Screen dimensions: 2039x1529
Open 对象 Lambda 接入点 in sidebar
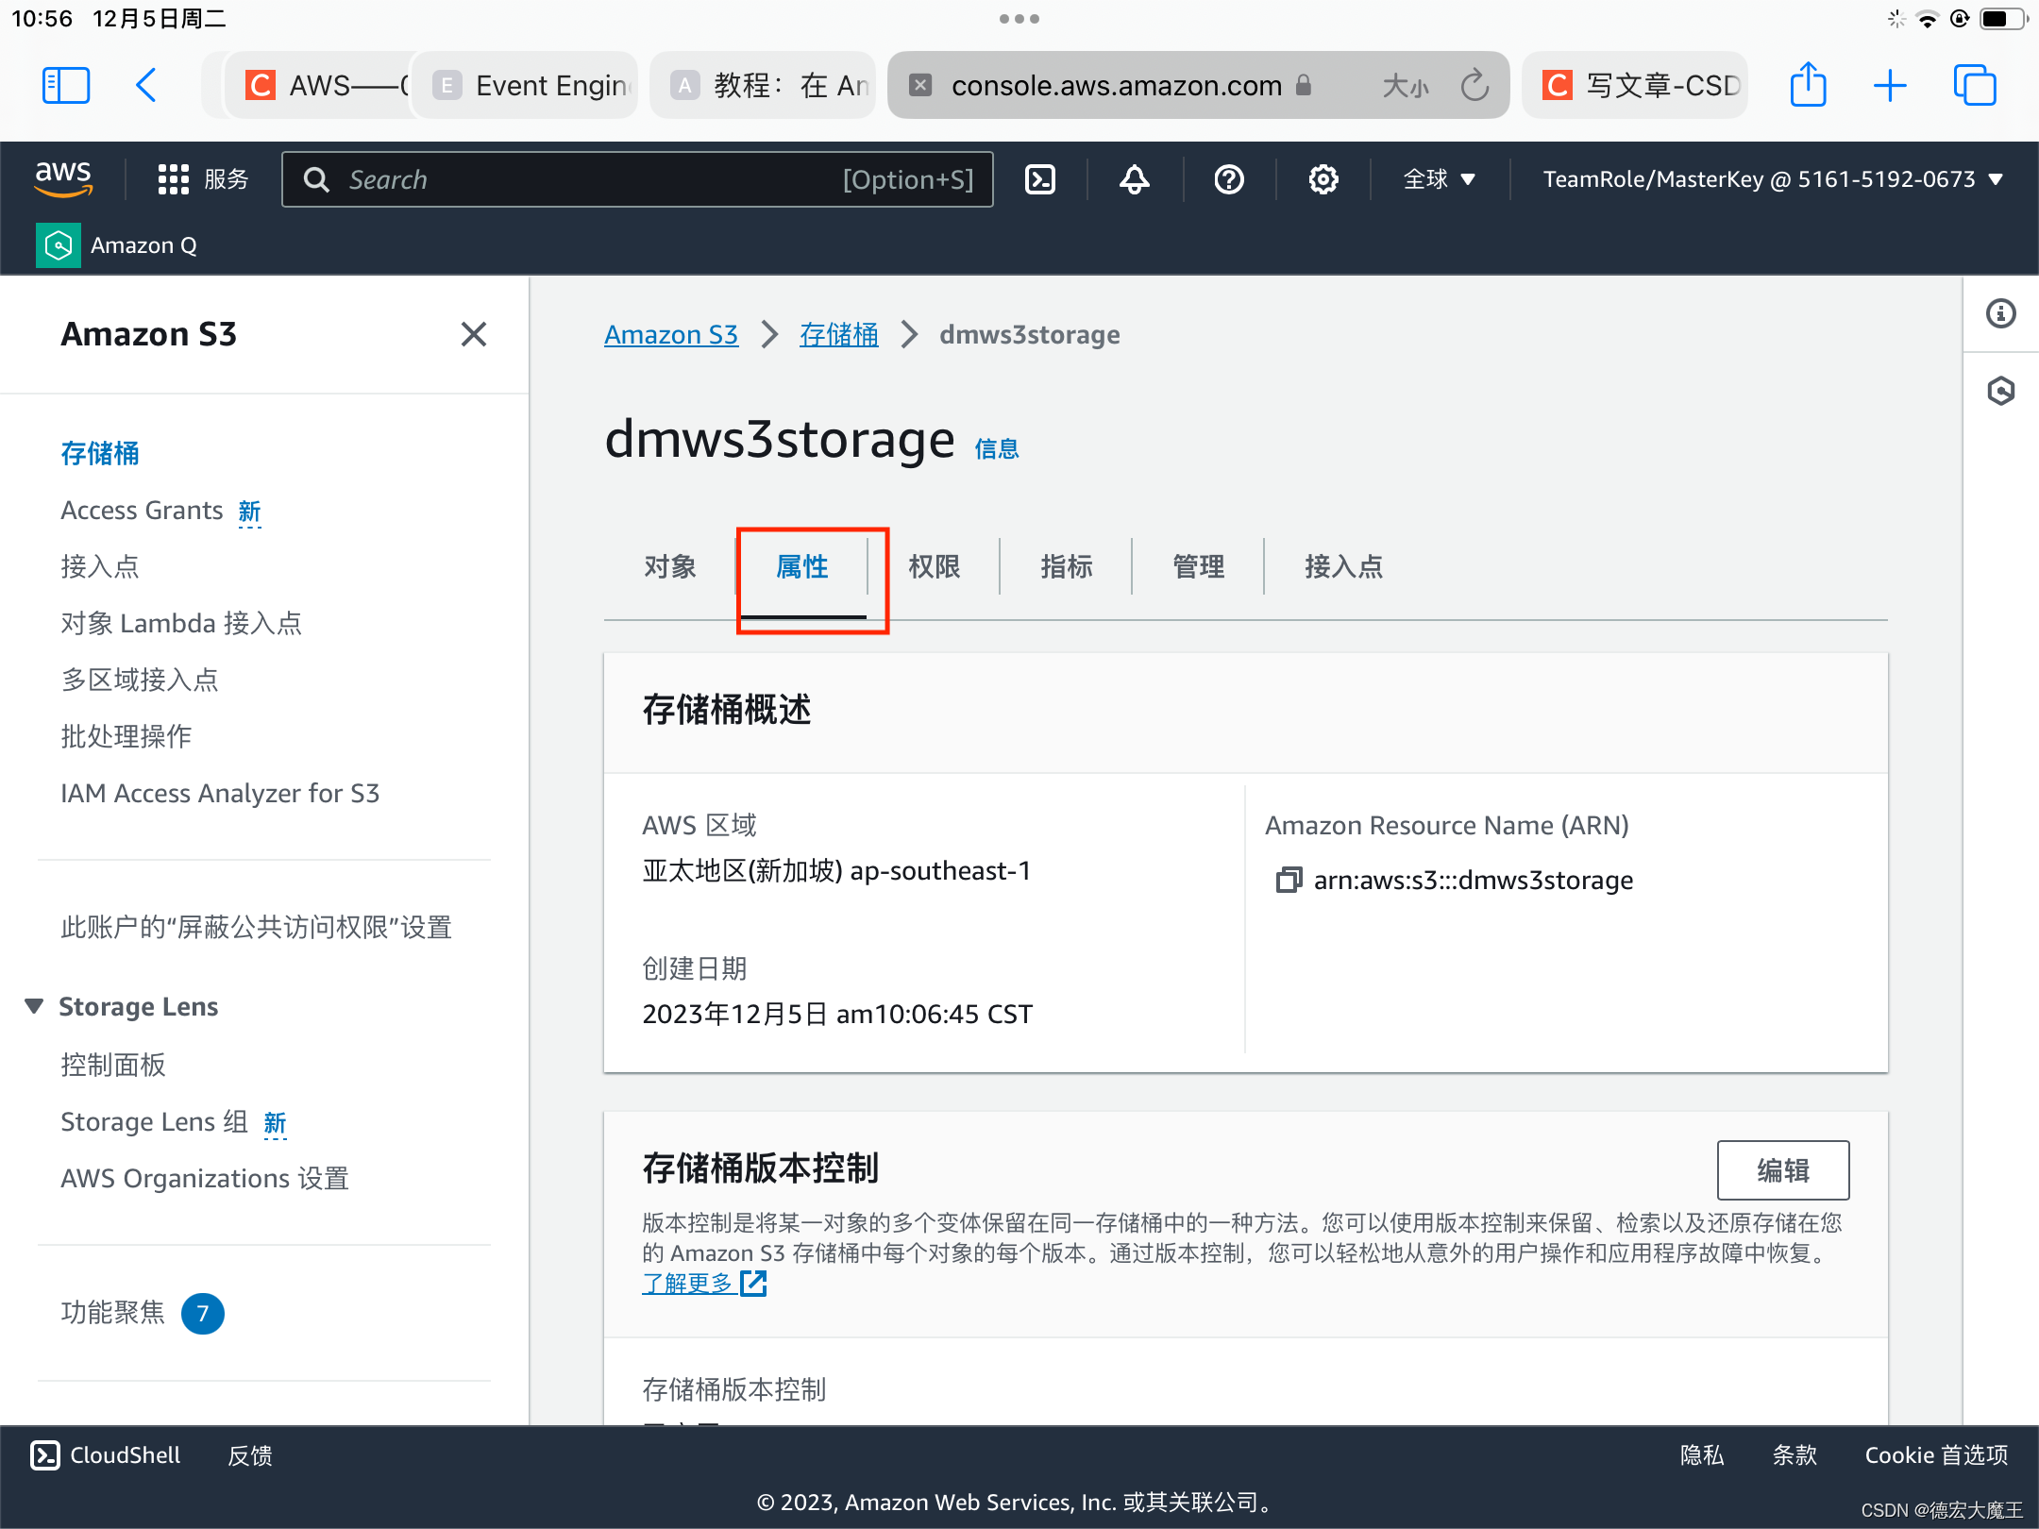click(x=181, y=623)
